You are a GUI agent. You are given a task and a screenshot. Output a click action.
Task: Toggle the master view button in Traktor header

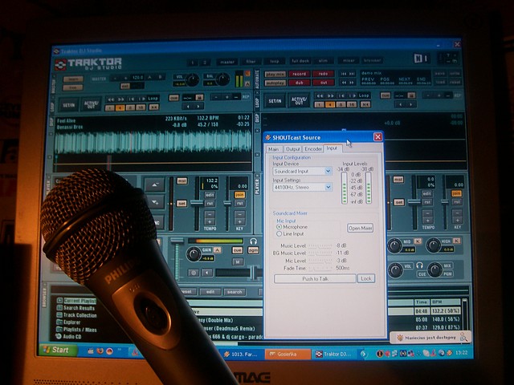click(x=226, y=62)
